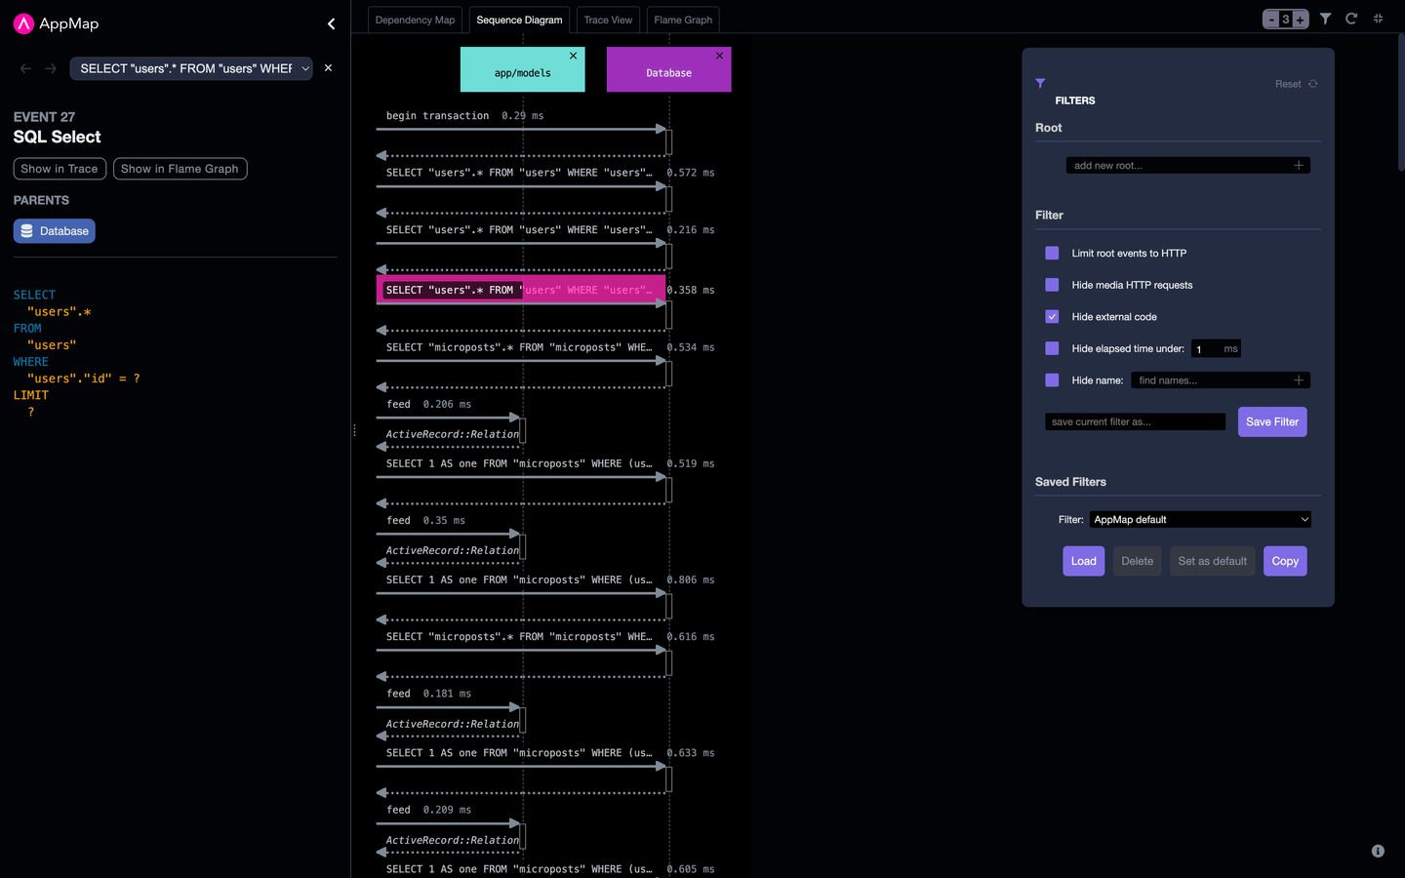The image size is (1405, 878).
Task: Click the AppMap logo
Action: click(x=57, y=23)
